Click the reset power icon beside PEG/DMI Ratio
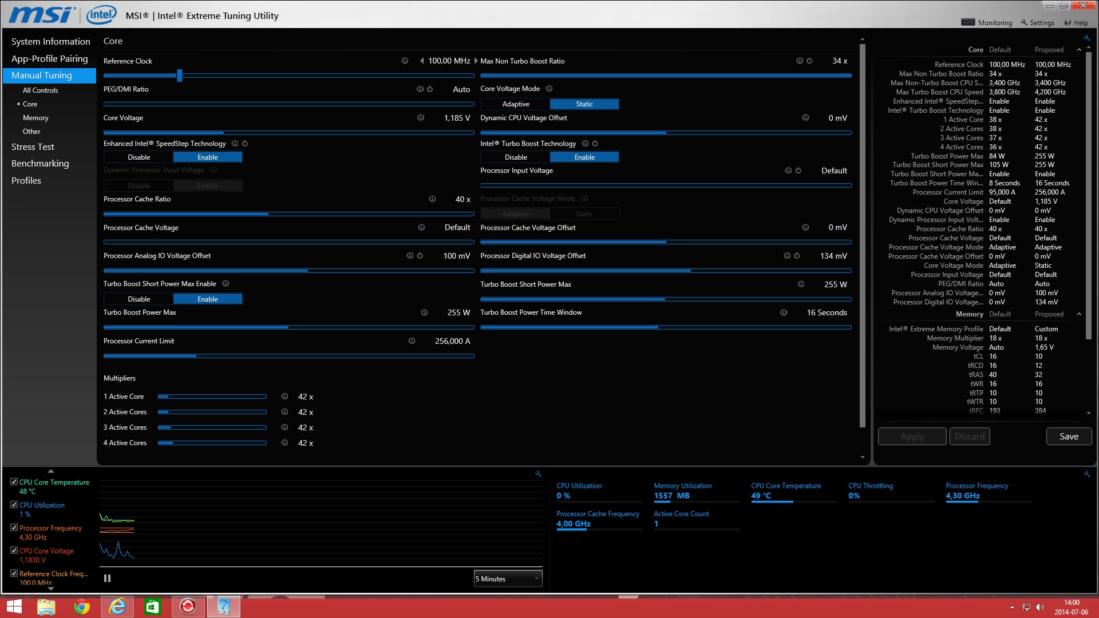Image resolution: width=1099 pixels, height=618 pixels. pyautogui.click(x=430, y=89)
